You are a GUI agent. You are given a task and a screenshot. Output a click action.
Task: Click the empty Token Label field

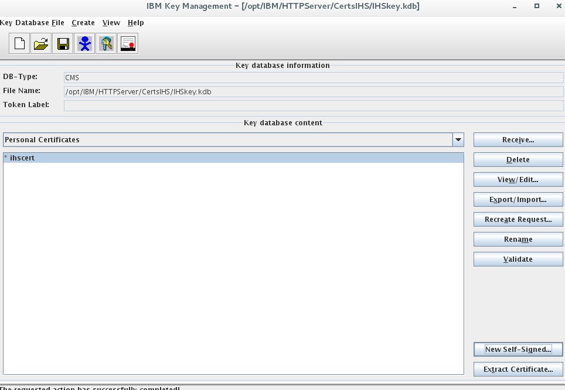(314, 105)
